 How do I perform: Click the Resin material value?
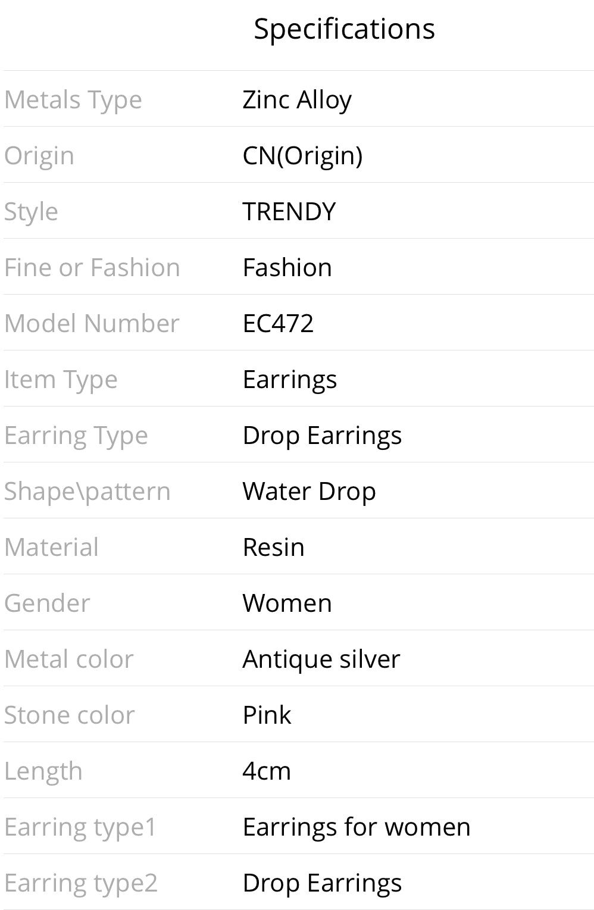pyautogui.click(x=273, y=547)
